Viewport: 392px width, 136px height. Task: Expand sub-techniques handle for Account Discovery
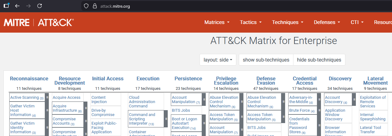[x=354, y=99]
